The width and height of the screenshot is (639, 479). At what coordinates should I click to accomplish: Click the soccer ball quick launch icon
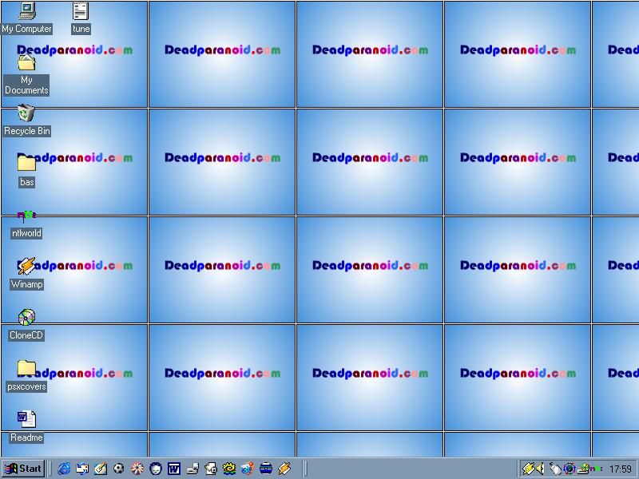pyautogui.click(x=119, y=469)
